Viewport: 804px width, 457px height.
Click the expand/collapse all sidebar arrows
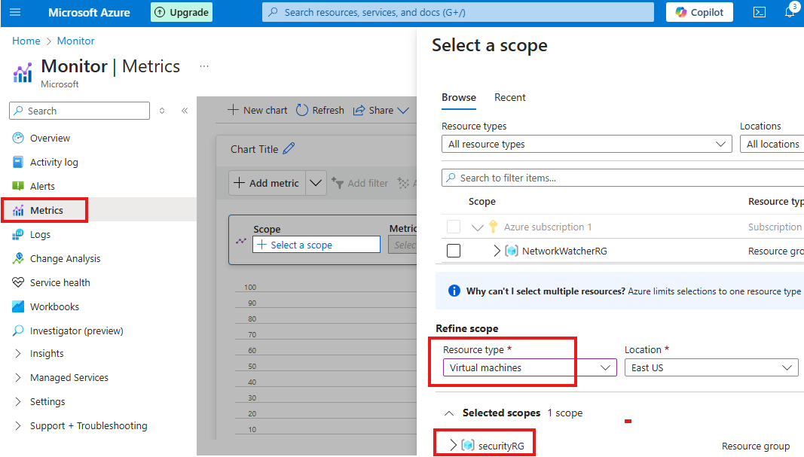[162, 111]
